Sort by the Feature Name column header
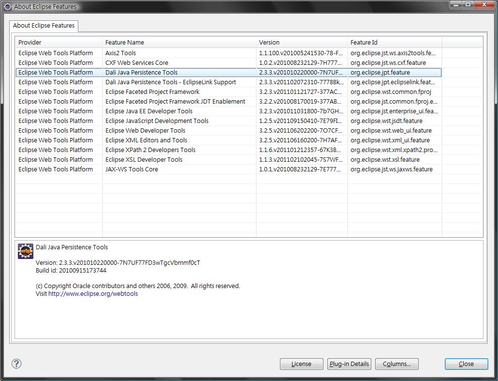 (179, 42)
